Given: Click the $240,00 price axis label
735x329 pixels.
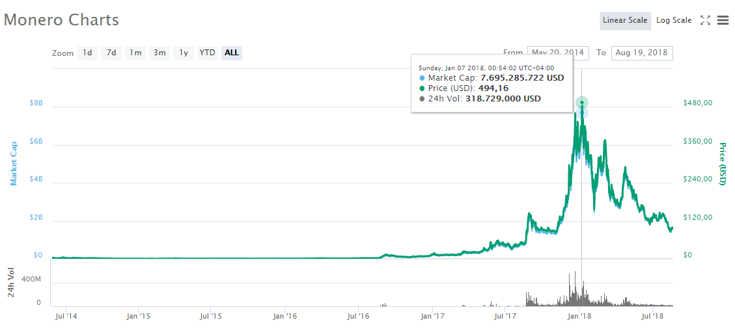Looking at the screenshot, I should click(x=697, y=179).
